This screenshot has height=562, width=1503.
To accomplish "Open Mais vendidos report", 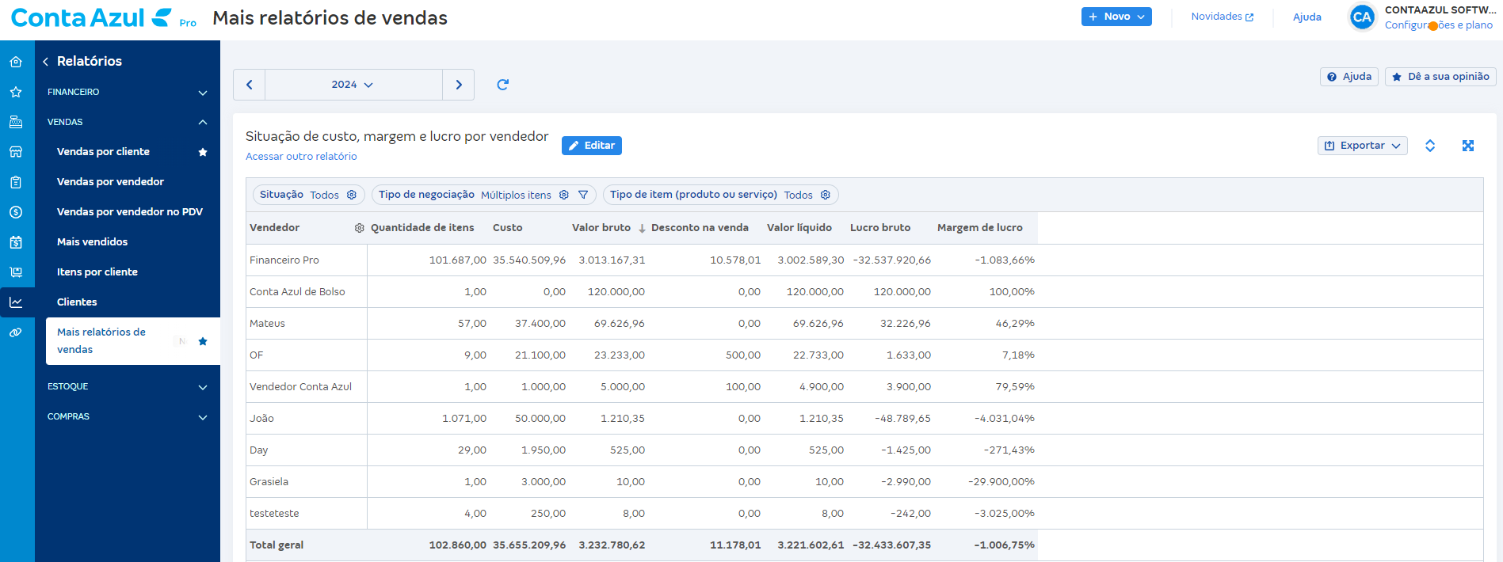I will [x=92, y=242].
